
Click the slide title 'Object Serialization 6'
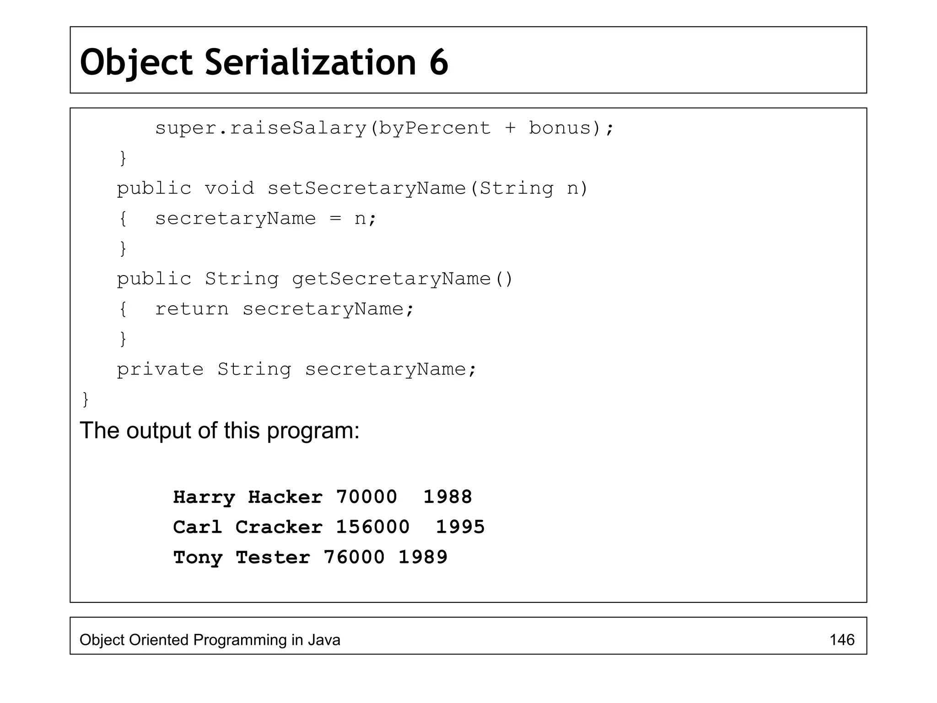[264, 62]
